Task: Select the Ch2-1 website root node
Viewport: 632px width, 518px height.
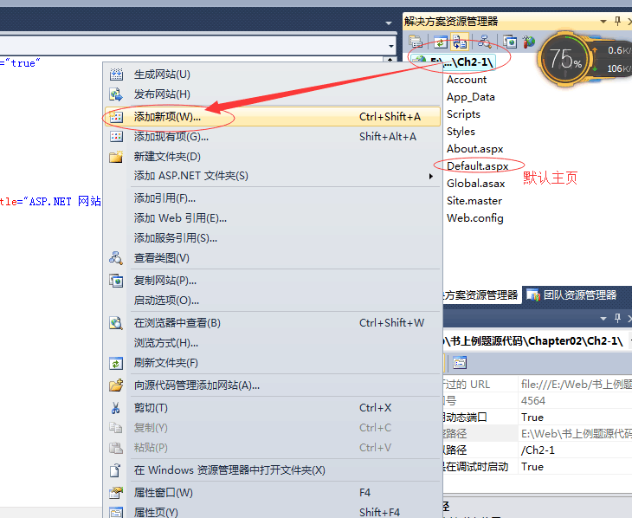Action: click(454, 62)
